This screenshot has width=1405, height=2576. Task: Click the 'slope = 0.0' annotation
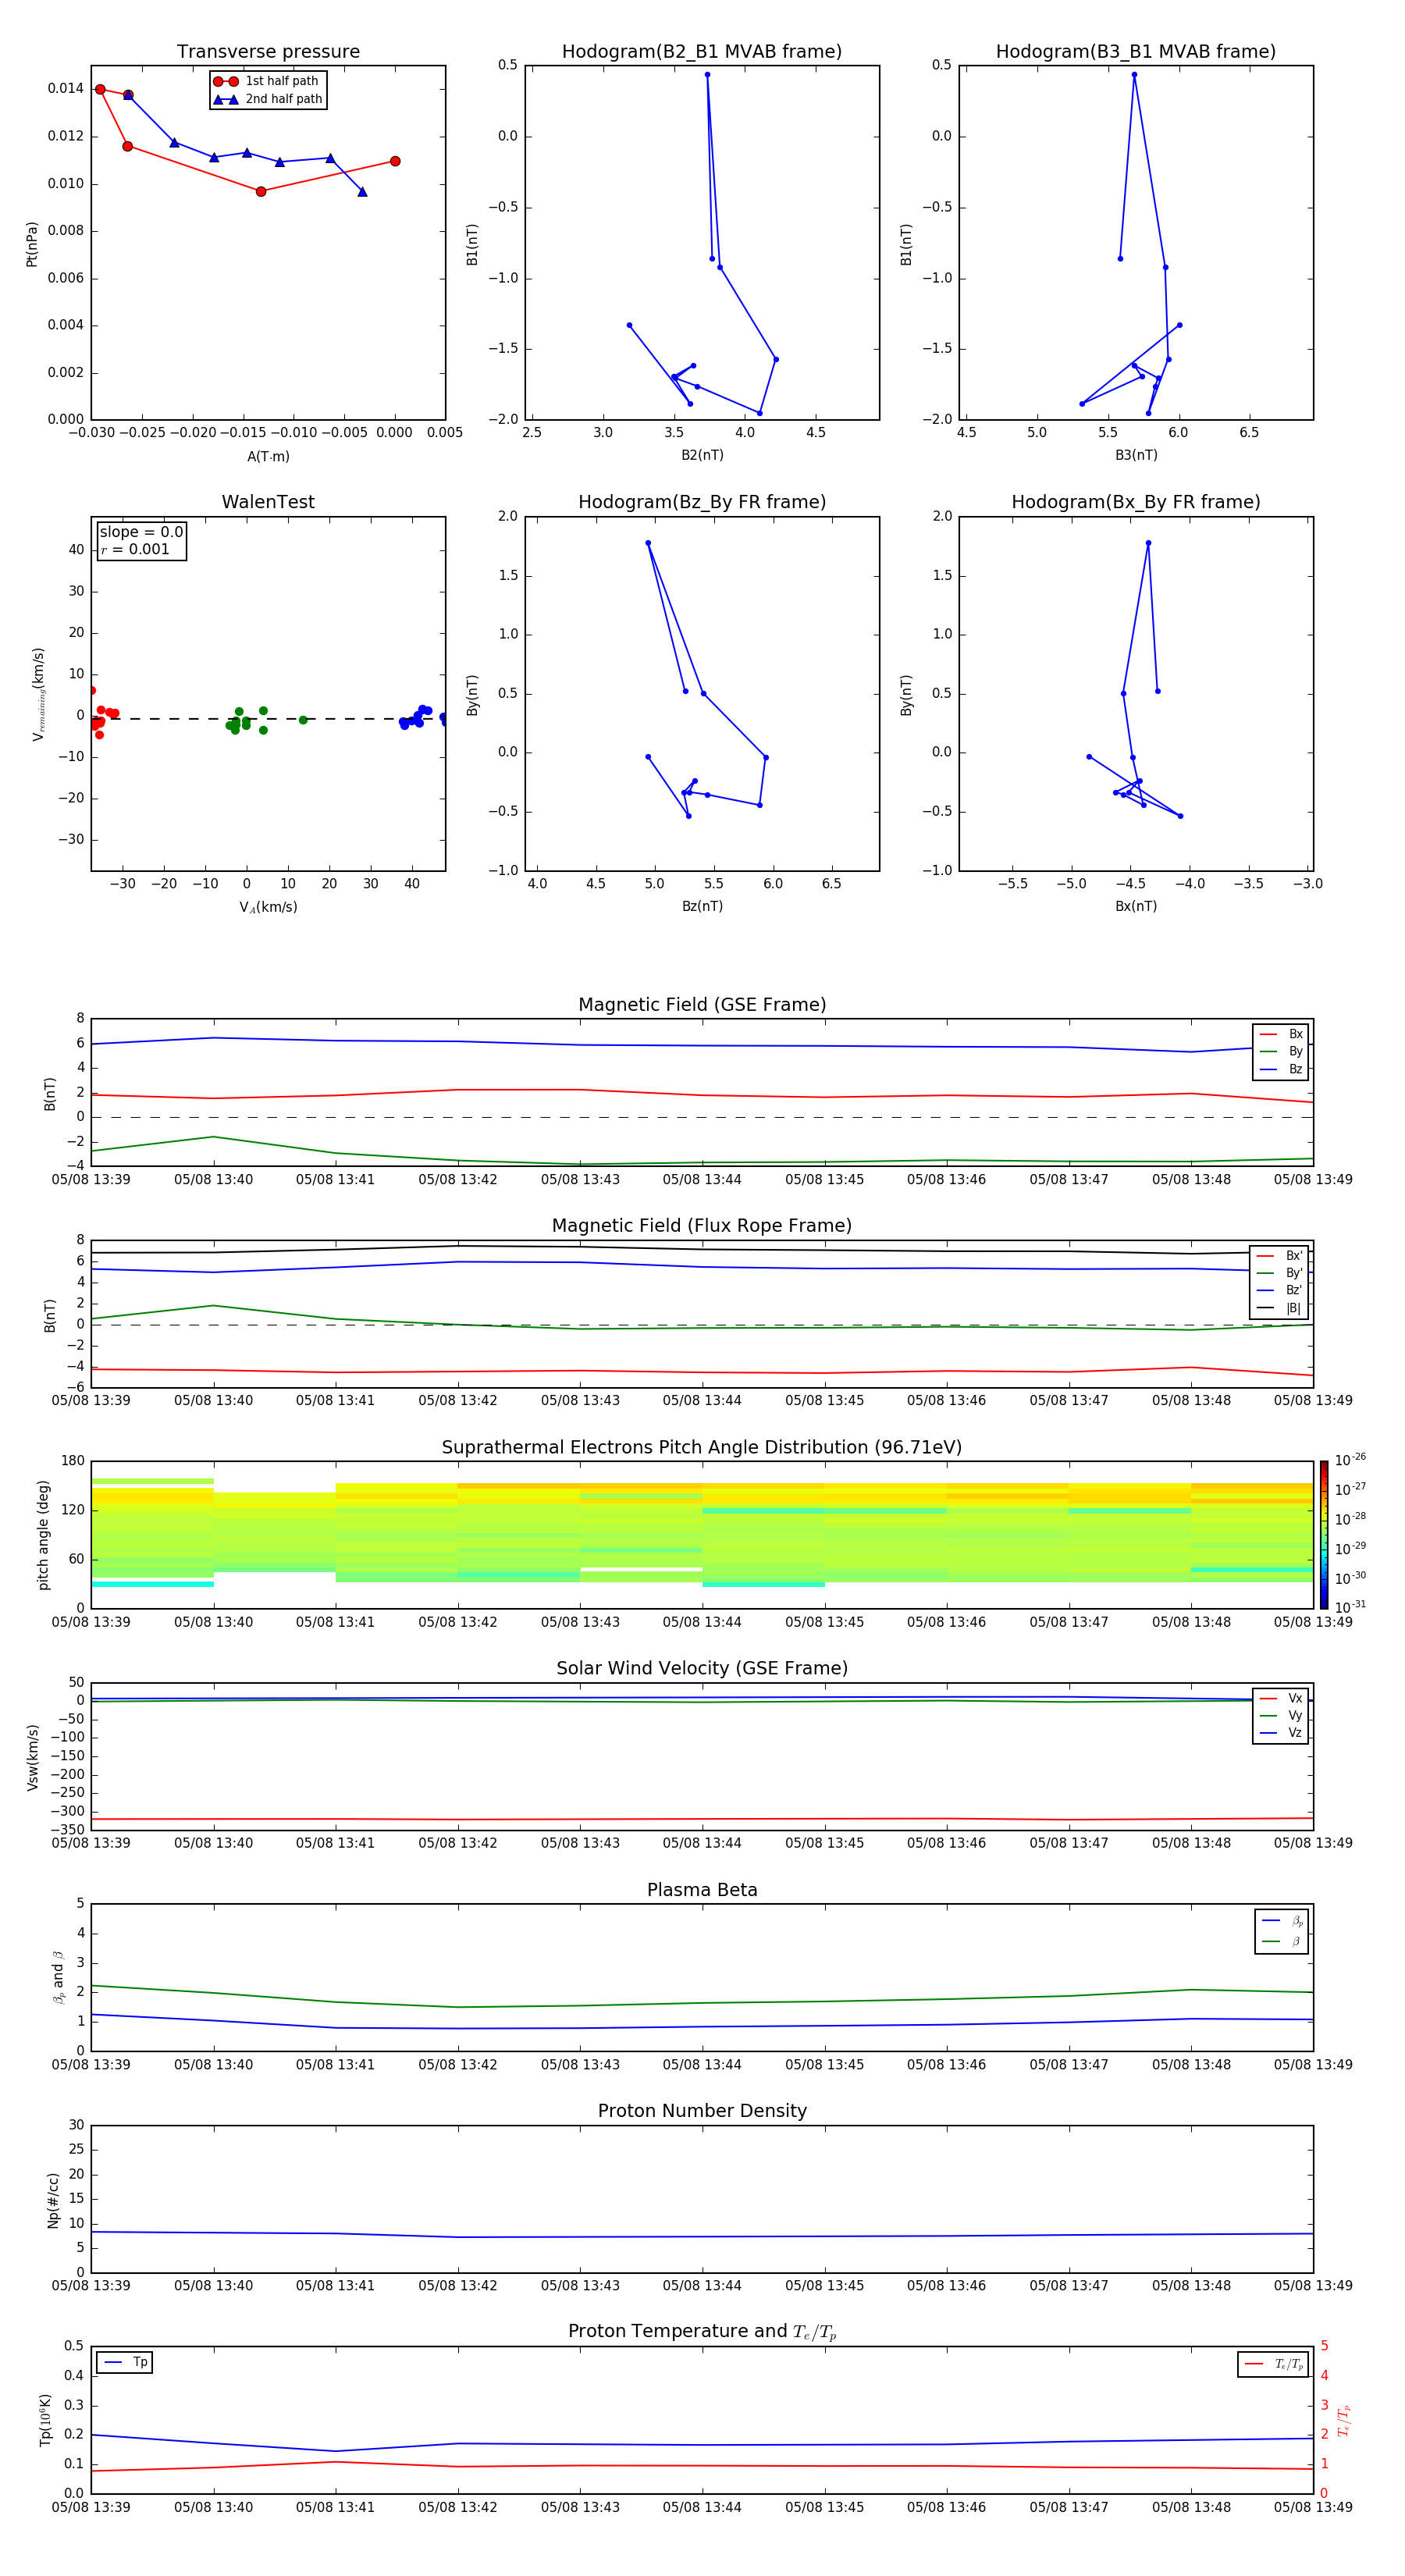point(141,532)
